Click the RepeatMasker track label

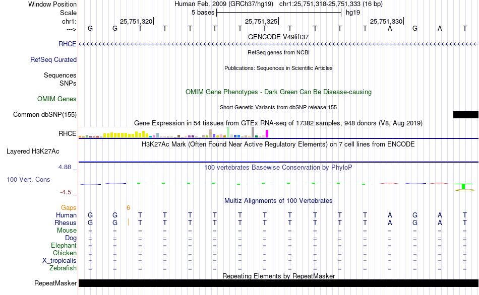pyautogui.click(x=55, y=283)
